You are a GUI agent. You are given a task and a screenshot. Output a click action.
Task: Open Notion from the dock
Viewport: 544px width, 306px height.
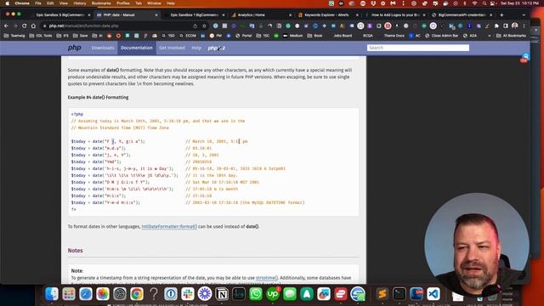coord(222,294)
